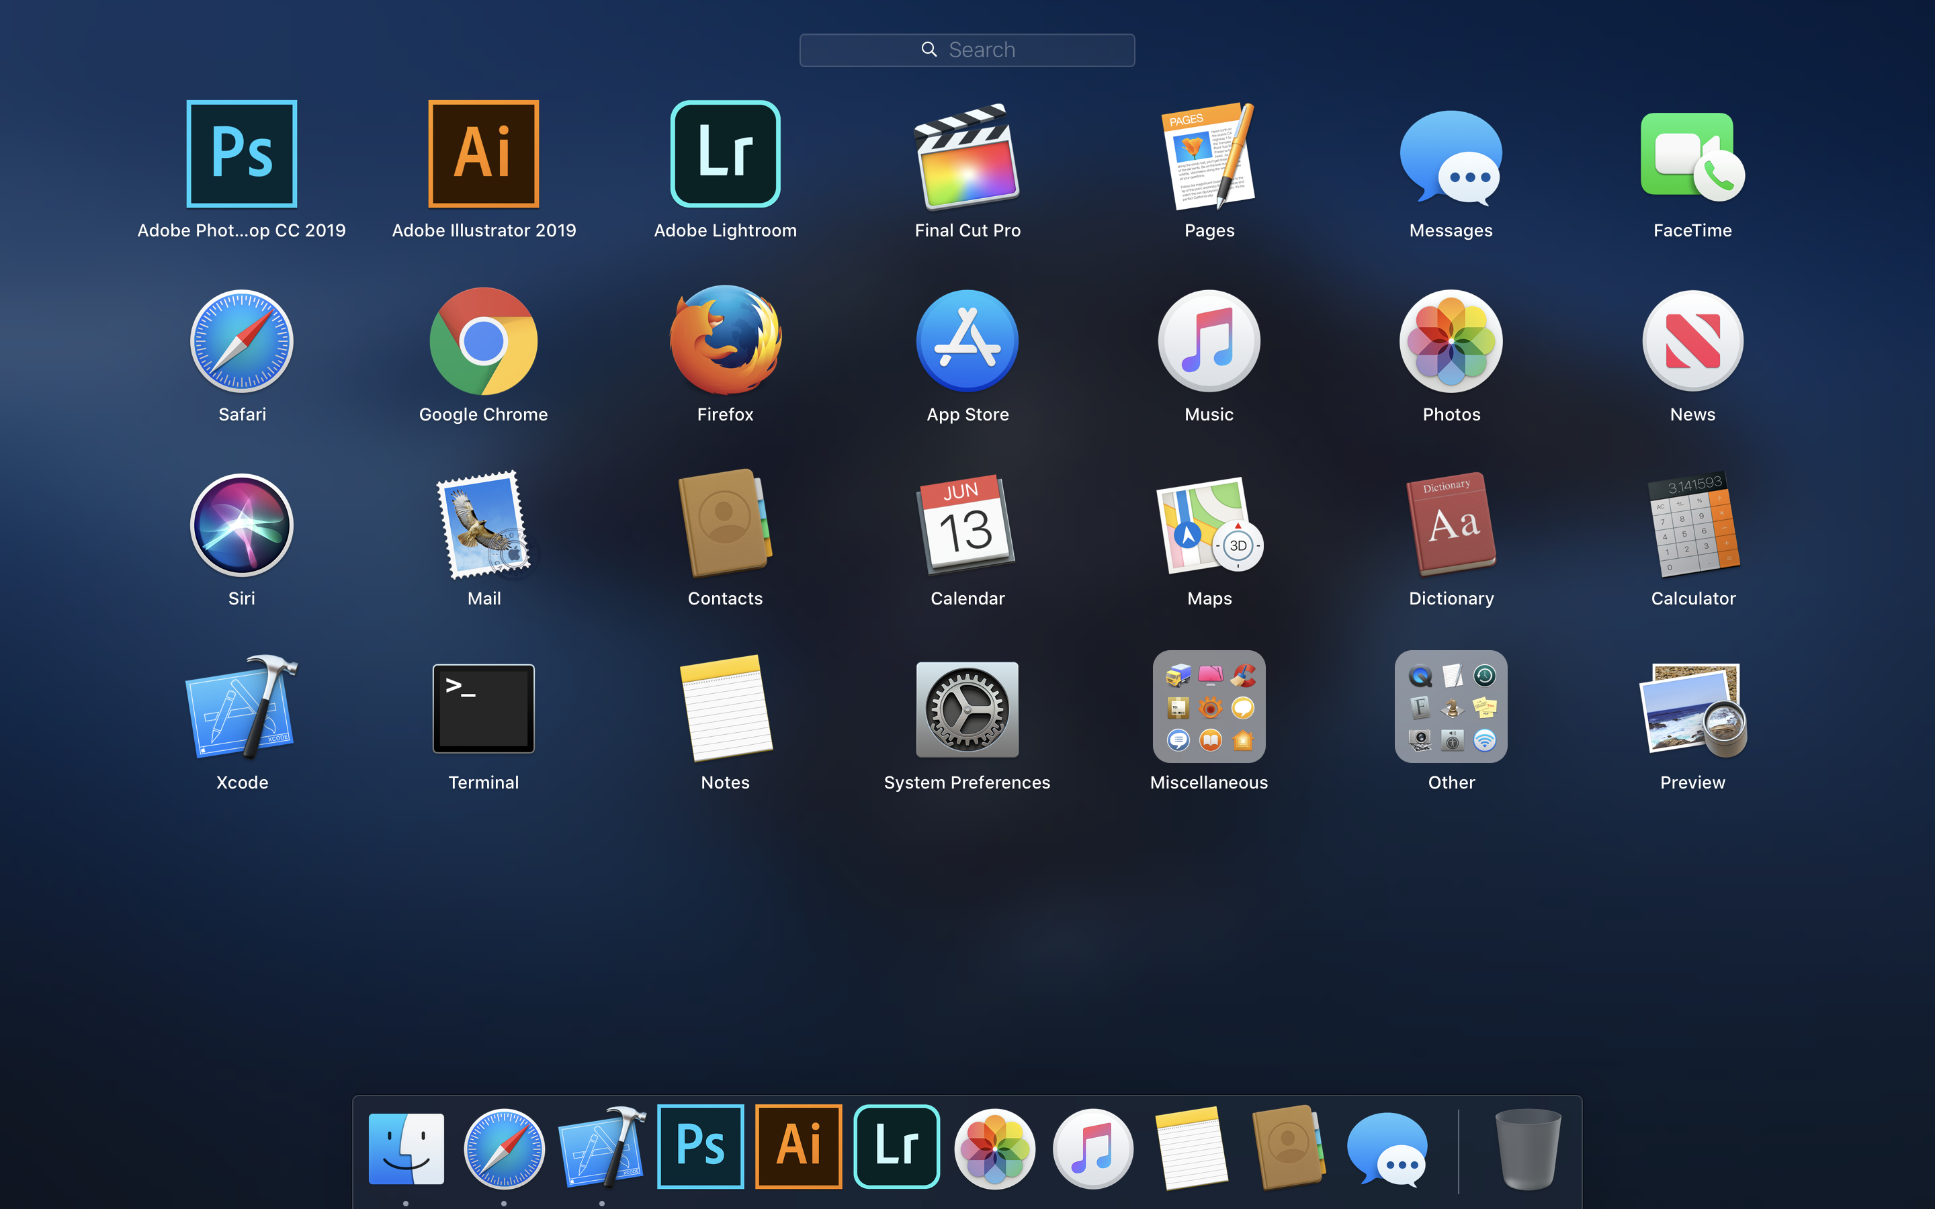
Task: Open Safari from the Launchpad grid
Action: [x=241, y=341]
